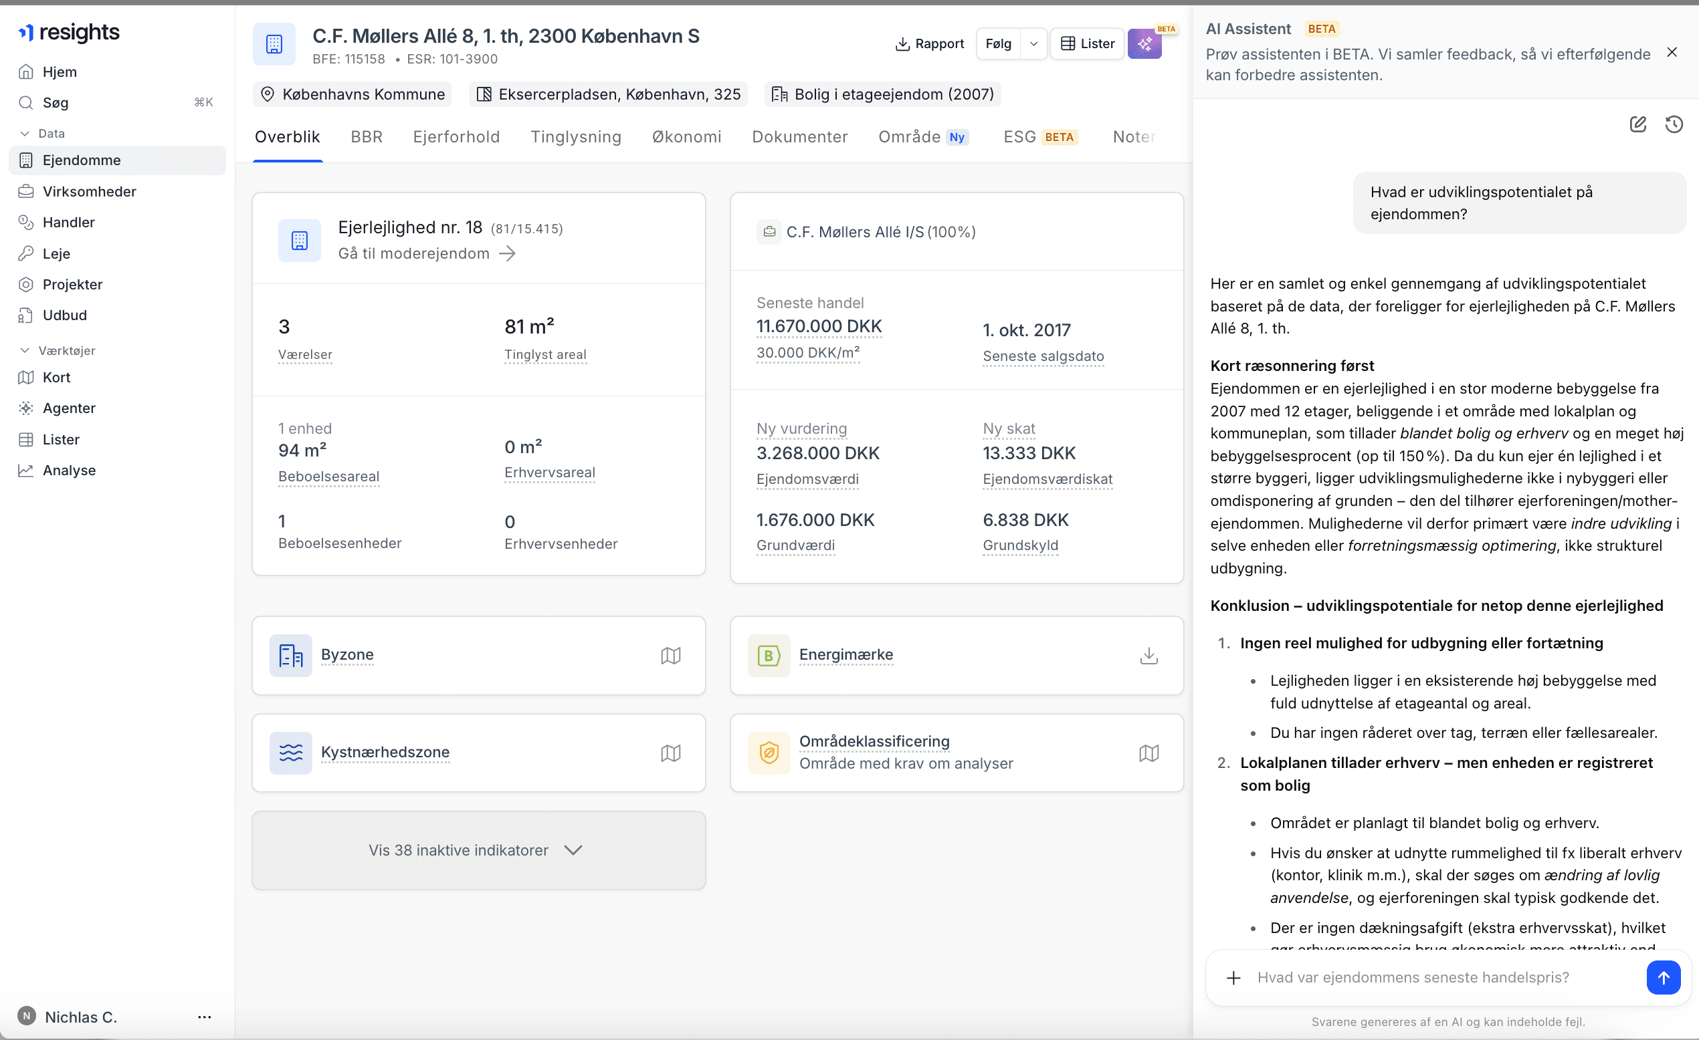
Task: Click the Ejerlejlighed nr. 18 building icon
Action: click(x=299, y=241)
